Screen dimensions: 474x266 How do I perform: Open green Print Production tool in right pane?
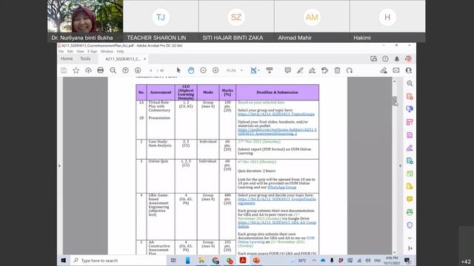coord(410,212)
